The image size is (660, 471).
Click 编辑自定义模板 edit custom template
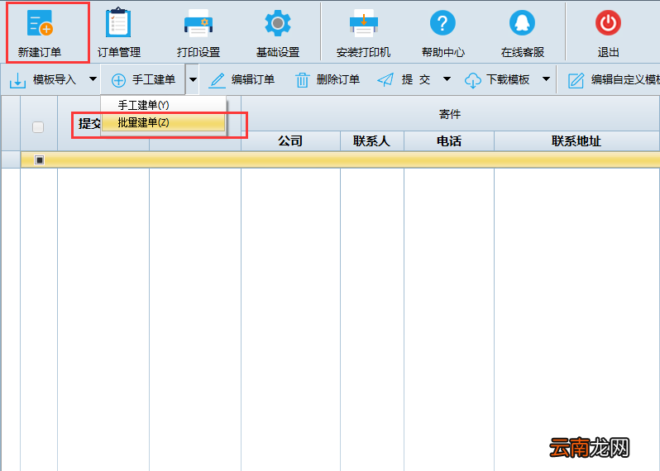(x=614, y=79)
